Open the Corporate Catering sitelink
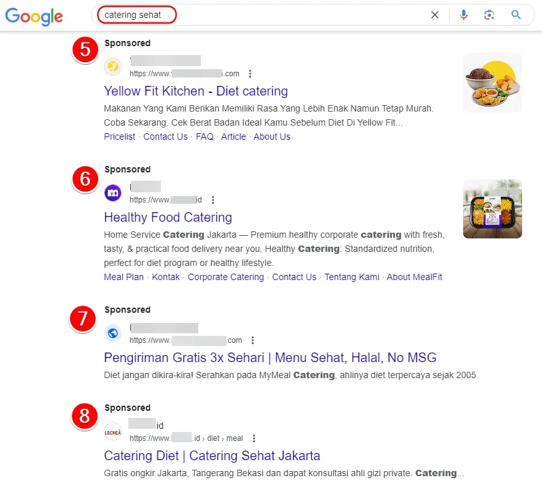Screen dimensions: 542x489 click(x=226, y=277)
